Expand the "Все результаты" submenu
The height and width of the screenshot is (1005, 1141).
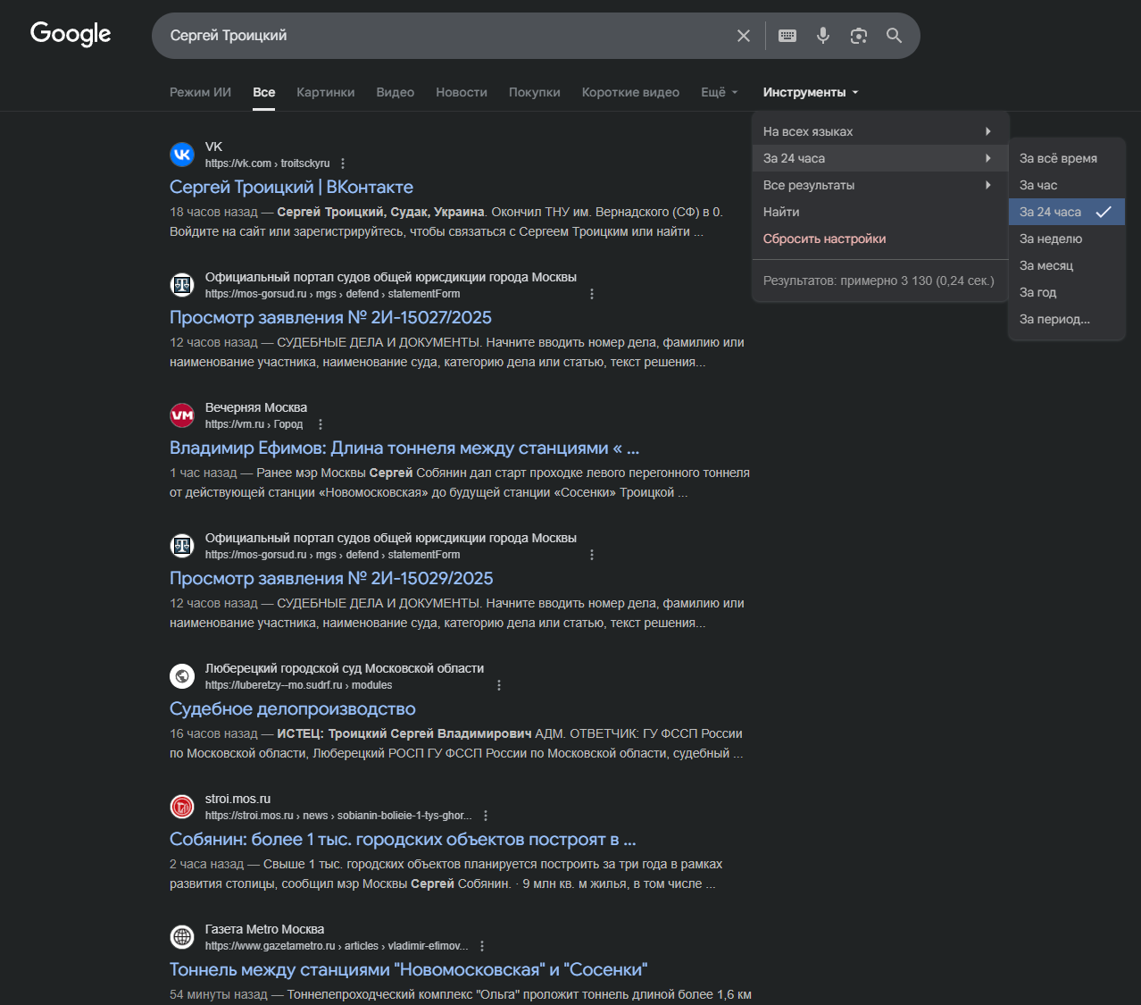point(879,185)
